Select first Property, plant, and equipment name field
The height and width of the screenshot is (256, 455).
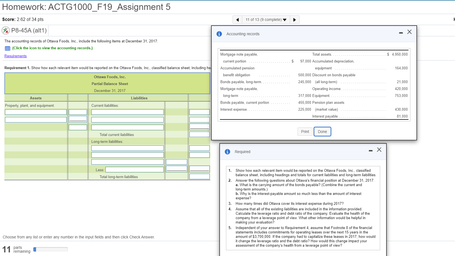36,112
